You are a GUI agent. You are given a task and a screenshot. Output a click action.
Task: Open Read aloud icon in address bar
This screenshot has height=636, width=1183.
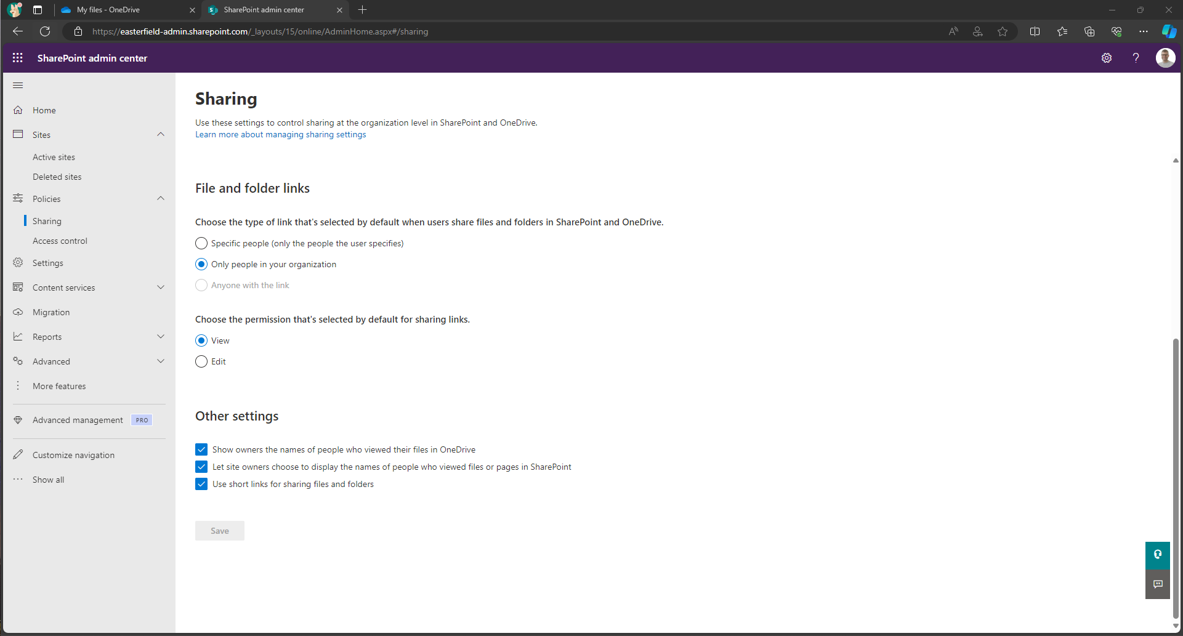pyautogui.click(x=953, y=31)
